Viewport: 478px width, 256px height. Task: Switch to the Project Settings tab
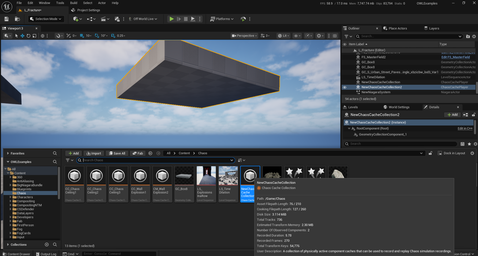(x=86, y=10)
